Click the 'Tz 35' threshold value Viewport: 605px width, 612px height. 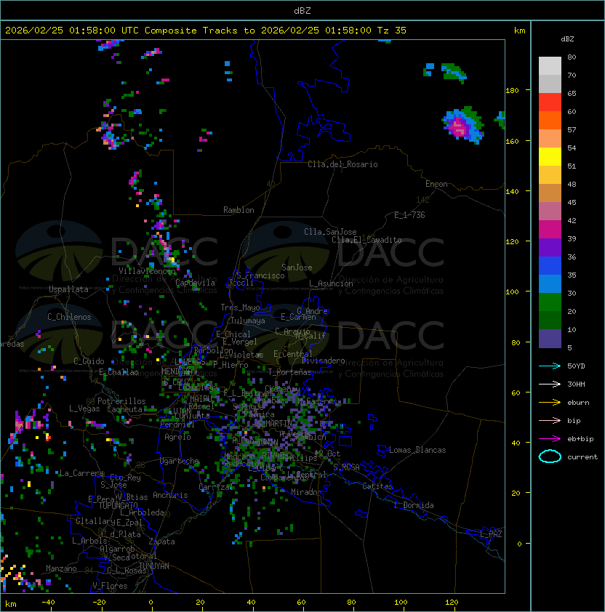point(392,31)
